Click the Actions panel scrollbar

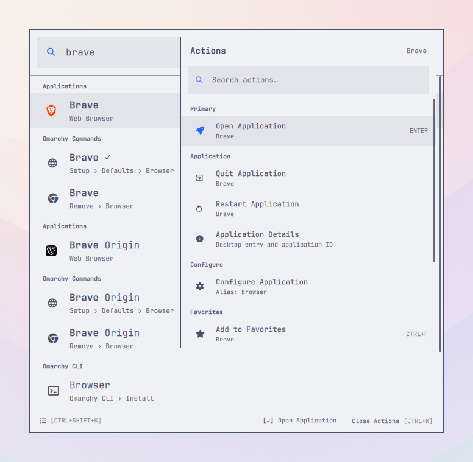434,180
